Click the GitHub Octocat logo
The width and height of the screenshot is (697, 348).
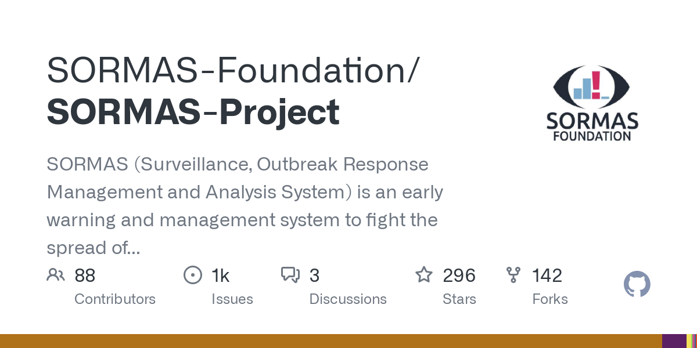click(x=637, y=285)
